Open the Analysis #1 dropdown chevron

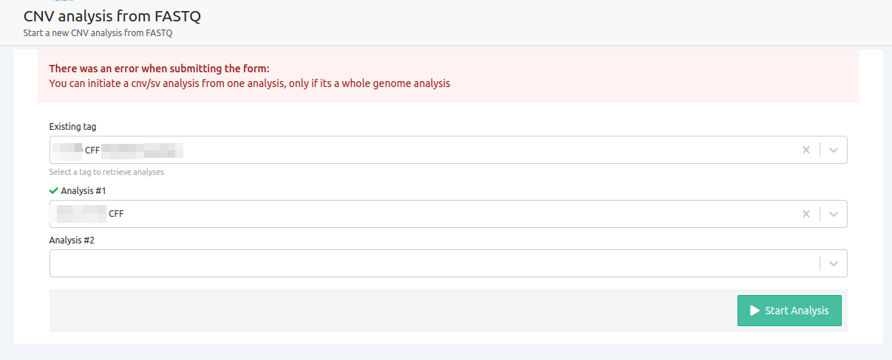coord(834,214)
